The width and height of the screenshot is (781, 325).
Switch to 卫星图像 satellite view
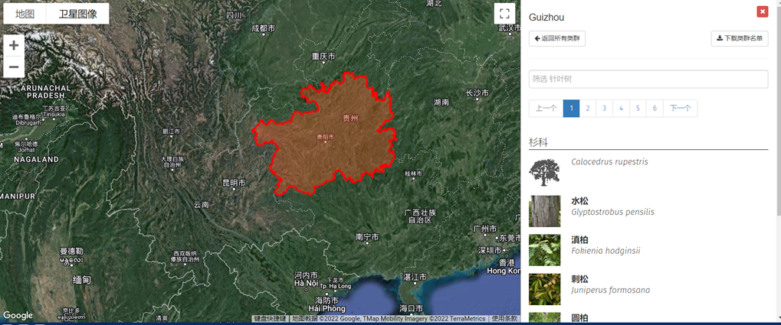pos(77,14)
